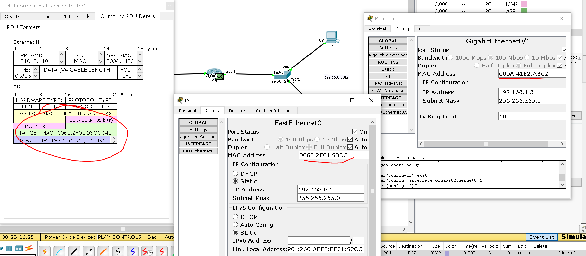
Task: Click Power Cycle Devices button
Action: click(x=70, y=237)
